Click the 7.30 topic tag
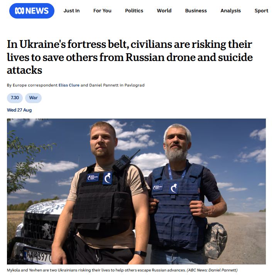This screenshot has height=278, width=274. click(15, 98)
